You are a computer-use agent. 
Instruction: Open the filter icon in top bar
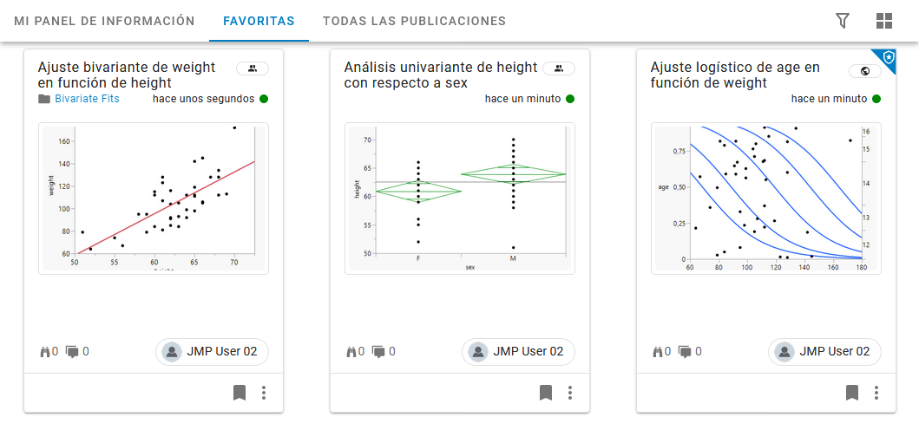pos(842,21)
